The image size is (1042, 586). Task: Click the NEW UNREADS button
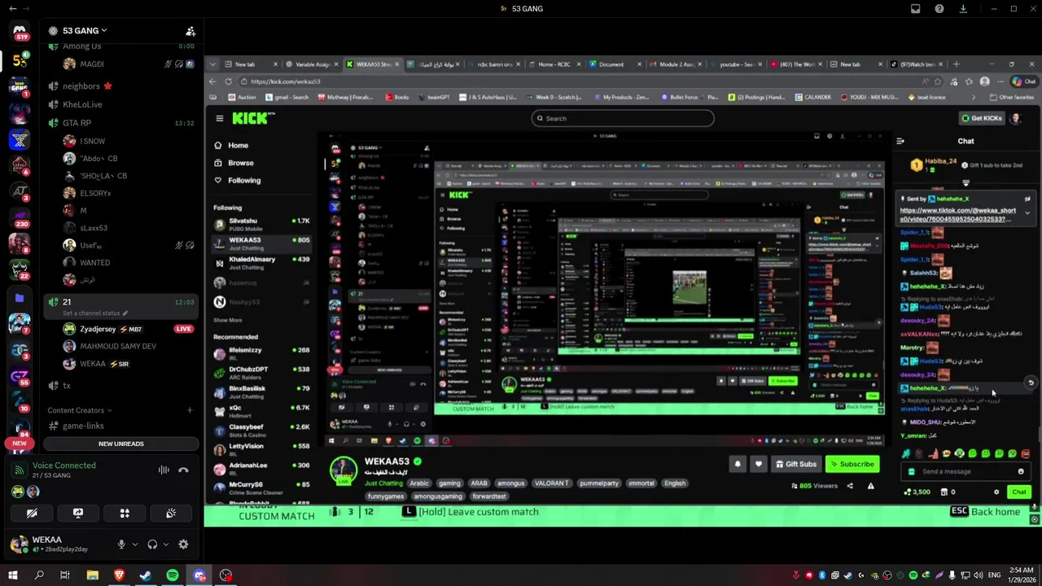coord(121,444)
